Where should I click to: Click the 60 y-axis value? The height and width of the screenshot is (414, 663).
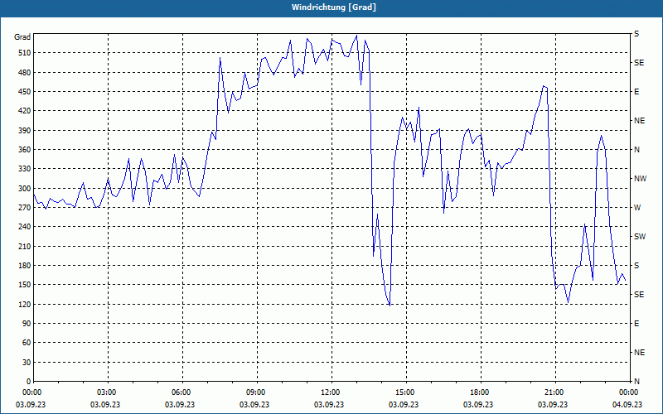point(26,343)
